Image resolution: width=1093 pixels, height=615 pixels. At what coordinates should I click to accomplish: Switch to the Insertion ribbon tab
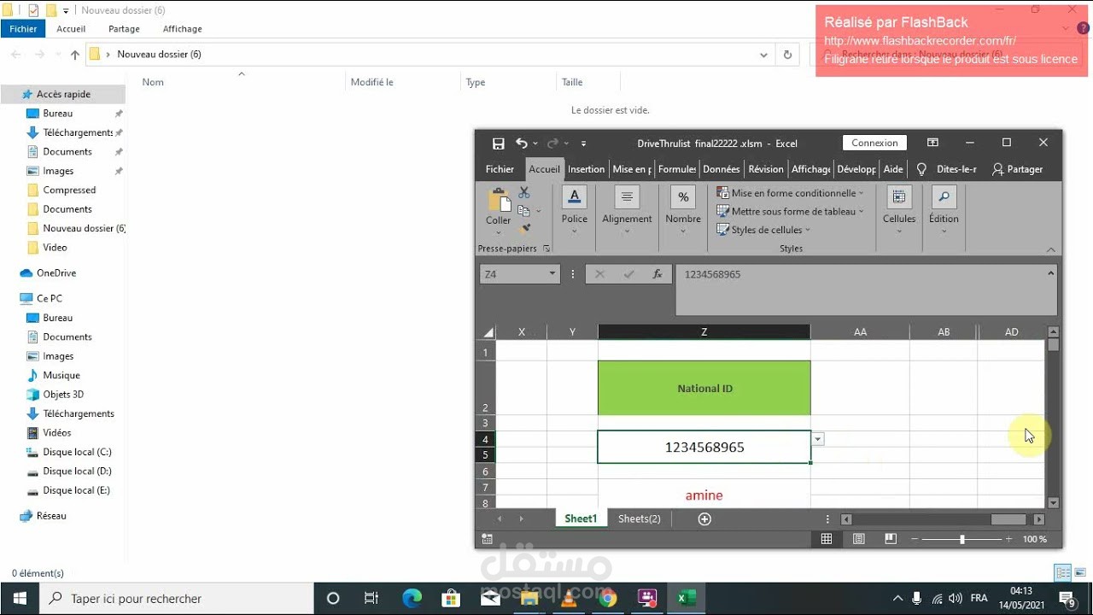[x=586, y=169]
